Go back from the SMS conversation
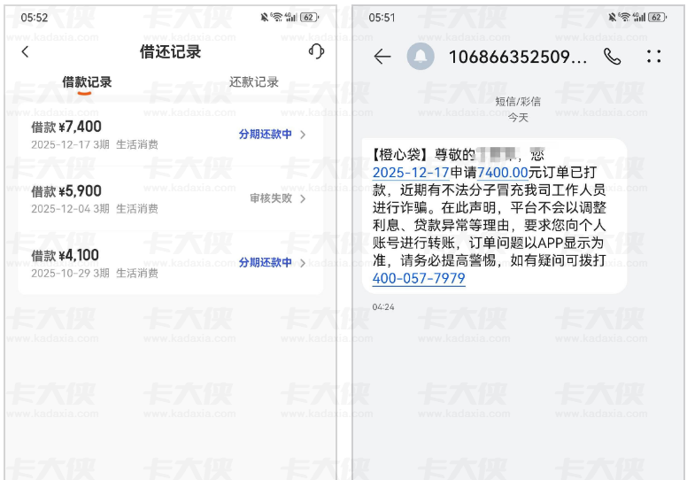 point(382,57)
